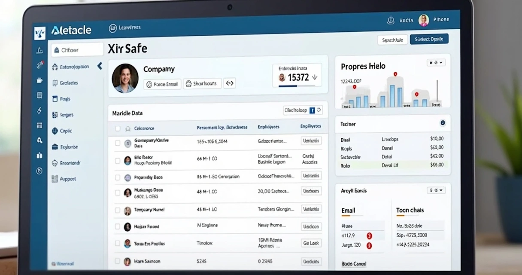Expand the dropdown arrow next to 15372
Image resolution: width=522 pixels, height=275 pixels.
pyautogui.click(x=314, y=77)
